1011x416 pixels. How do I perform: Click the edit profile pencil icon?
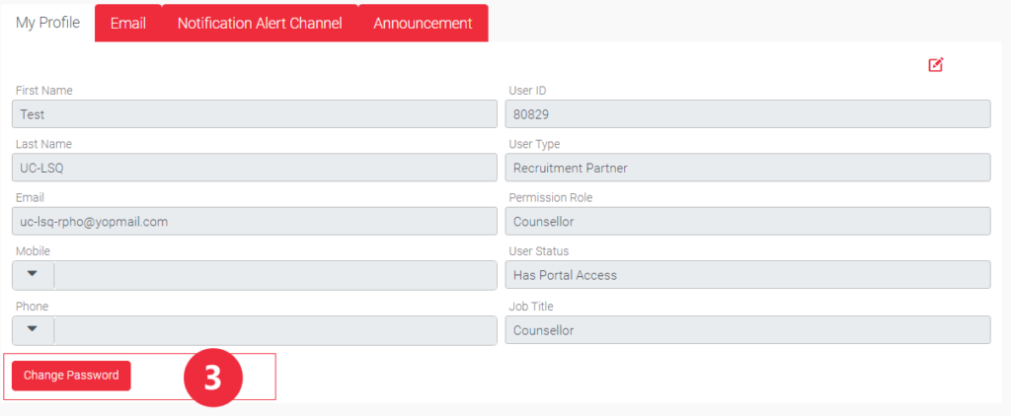pyautogui.click(x=935, y=65)
